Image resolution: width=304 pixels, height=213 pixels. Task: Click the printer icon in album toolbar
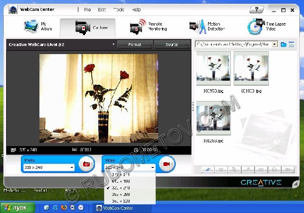(x=275, y=170)
